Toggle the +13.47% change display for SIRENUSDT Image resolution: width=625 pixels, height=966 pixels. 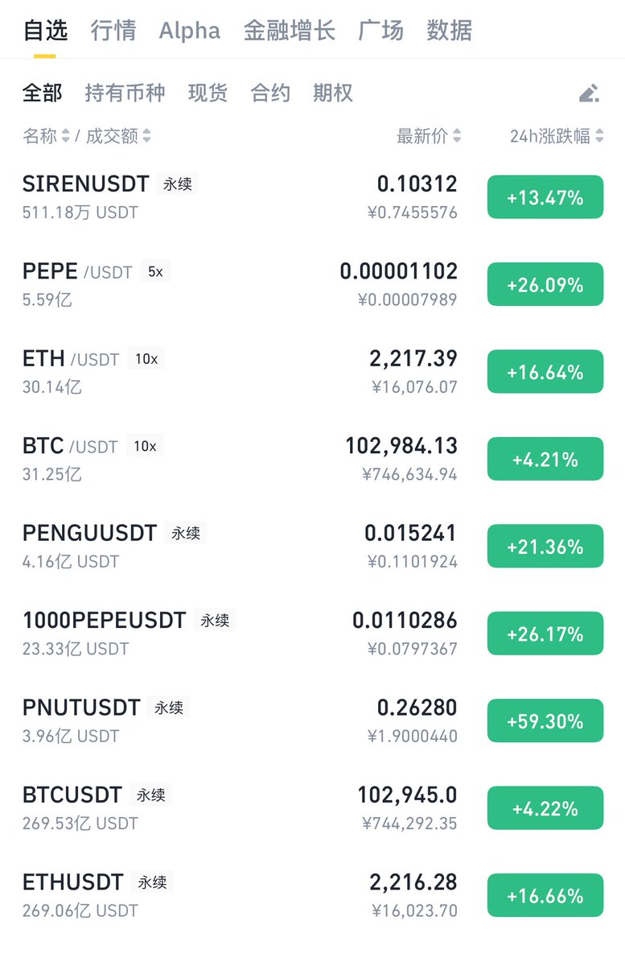[545, 197]
